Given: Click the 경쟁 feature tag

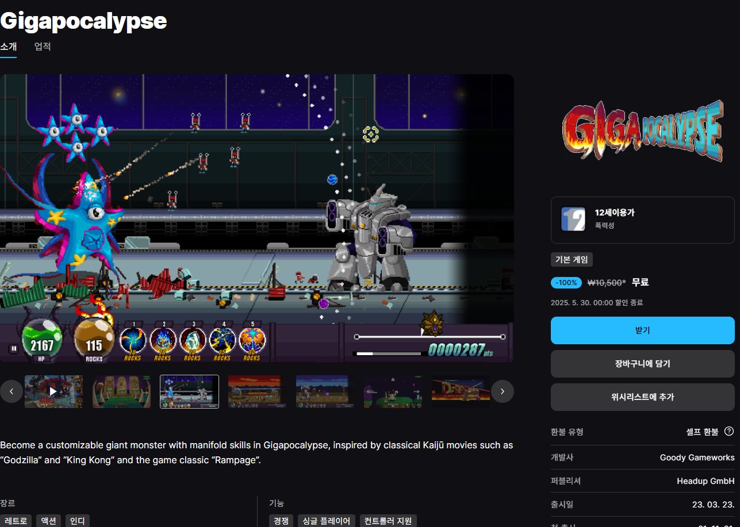Looking at the screenshot, I should (x=281, y=521).
